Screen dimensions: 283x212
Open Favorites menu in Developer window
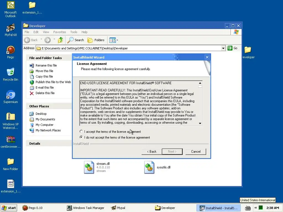(x=60, y=32)
